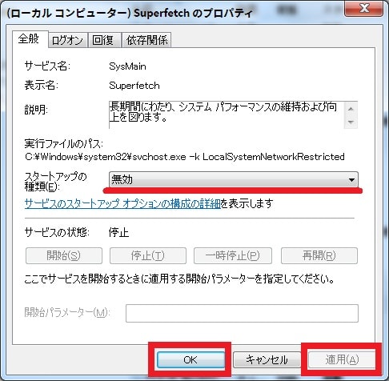The height and width of the screenshot is (381, 389).
Task: Click the キャンセル button
Action: [x=267, y=359]
